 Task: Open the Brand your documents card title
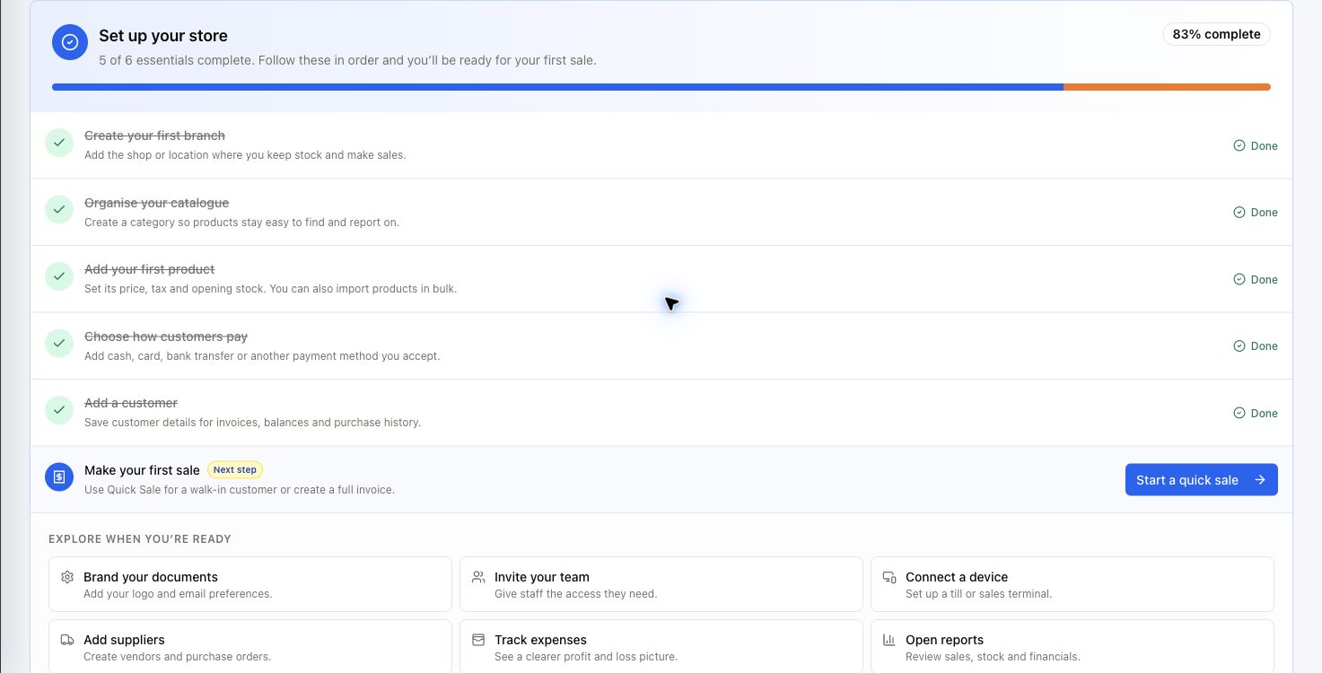151,577
